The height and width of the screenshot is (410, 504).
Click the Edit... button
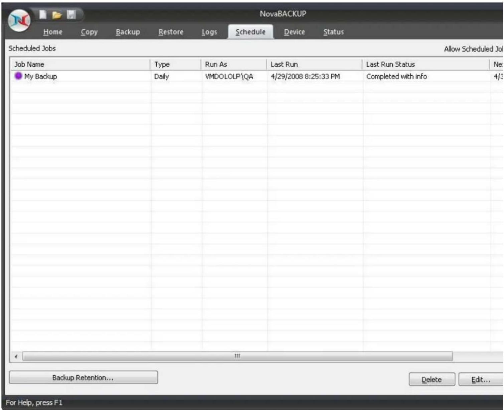coord(481,379)
